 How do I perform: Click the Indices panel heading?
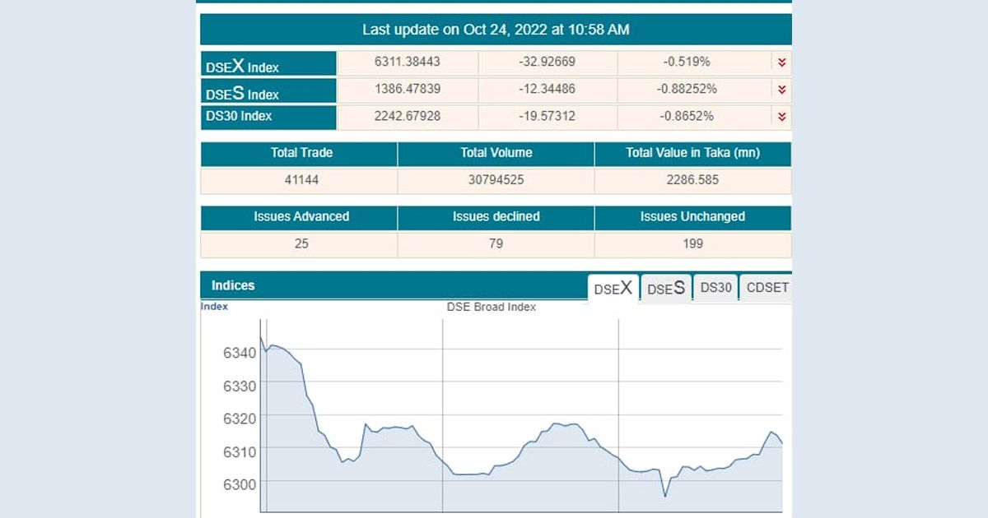[x=234, y=286]
